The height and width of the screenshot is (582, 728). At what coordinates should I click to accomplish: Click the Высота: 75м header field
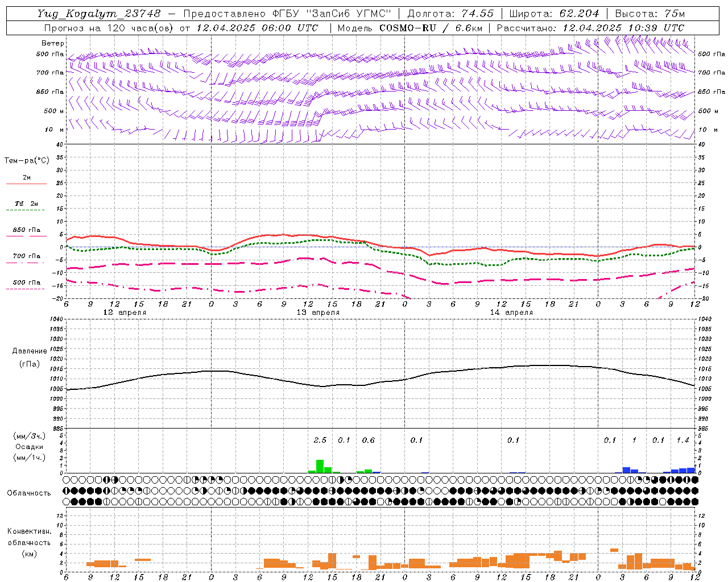pyautogui.click(x=650, y=14)
